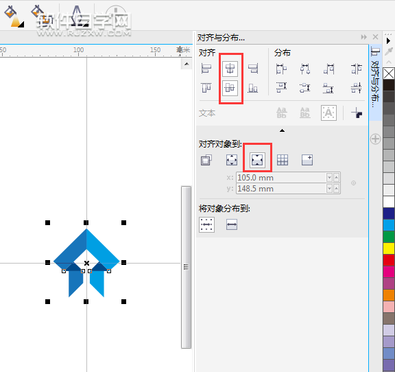Enable align to active objects option
Viewport: 395px width, 372px height.
point(206,160)
